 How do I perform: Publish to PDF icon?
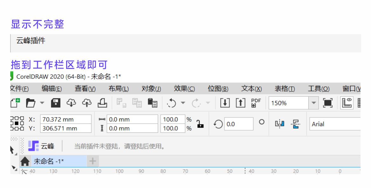point(256,103)
